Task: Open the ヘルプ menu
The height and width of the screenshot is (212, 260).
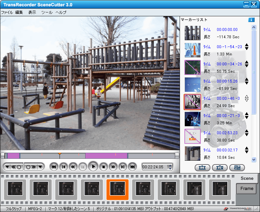Action: pos(61,12)
